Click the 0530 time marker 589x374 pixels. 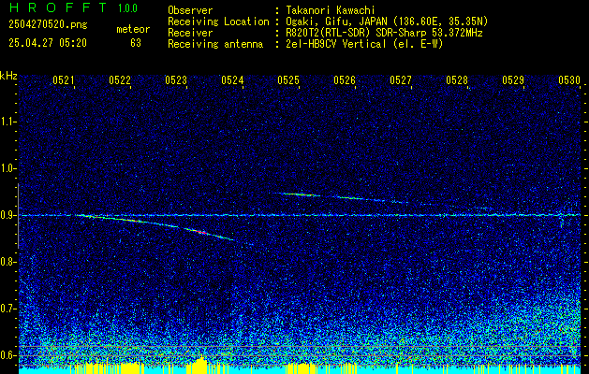tap(569, 79)
